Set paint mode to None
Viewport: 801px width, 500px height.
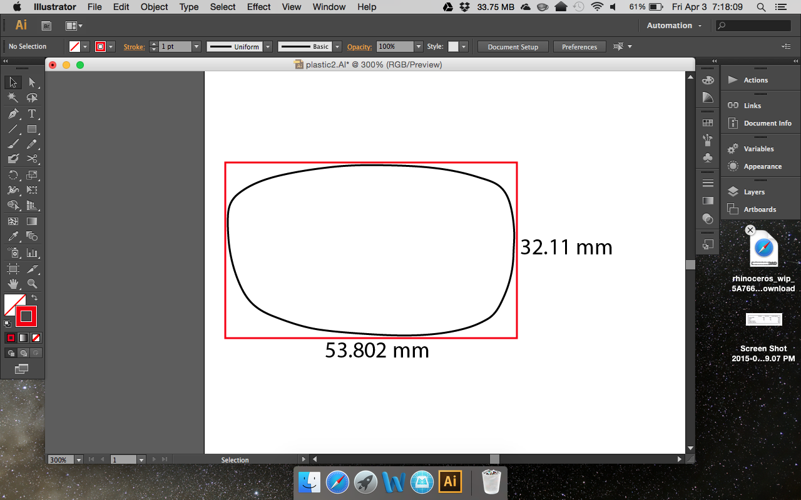coord(36,338)
